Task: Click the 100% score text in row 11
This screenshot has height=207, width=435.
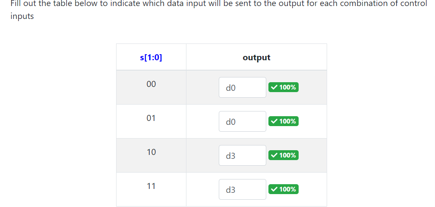Action: point(287,189)
